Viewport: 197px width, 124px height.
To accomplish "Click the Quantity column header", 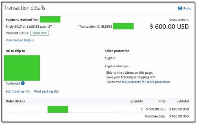I will tap(137, 101).
